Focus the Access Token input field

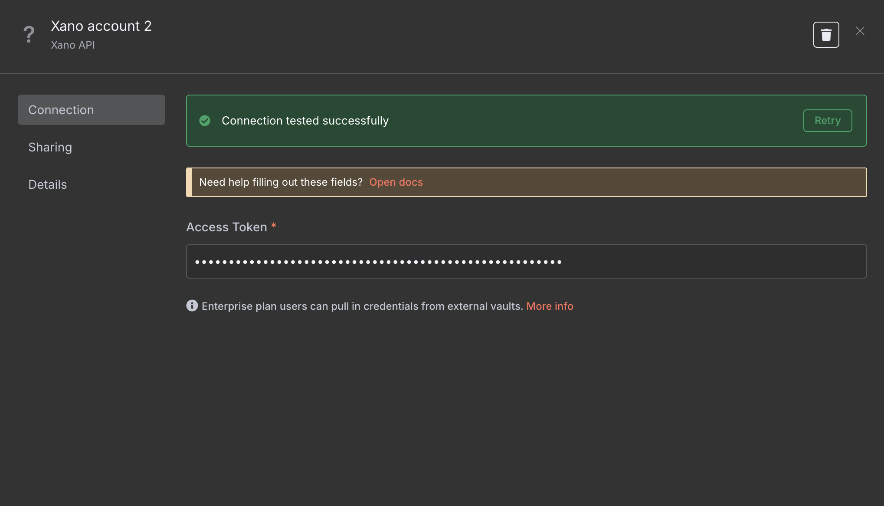pyautogui.click(x=527, y=261)
